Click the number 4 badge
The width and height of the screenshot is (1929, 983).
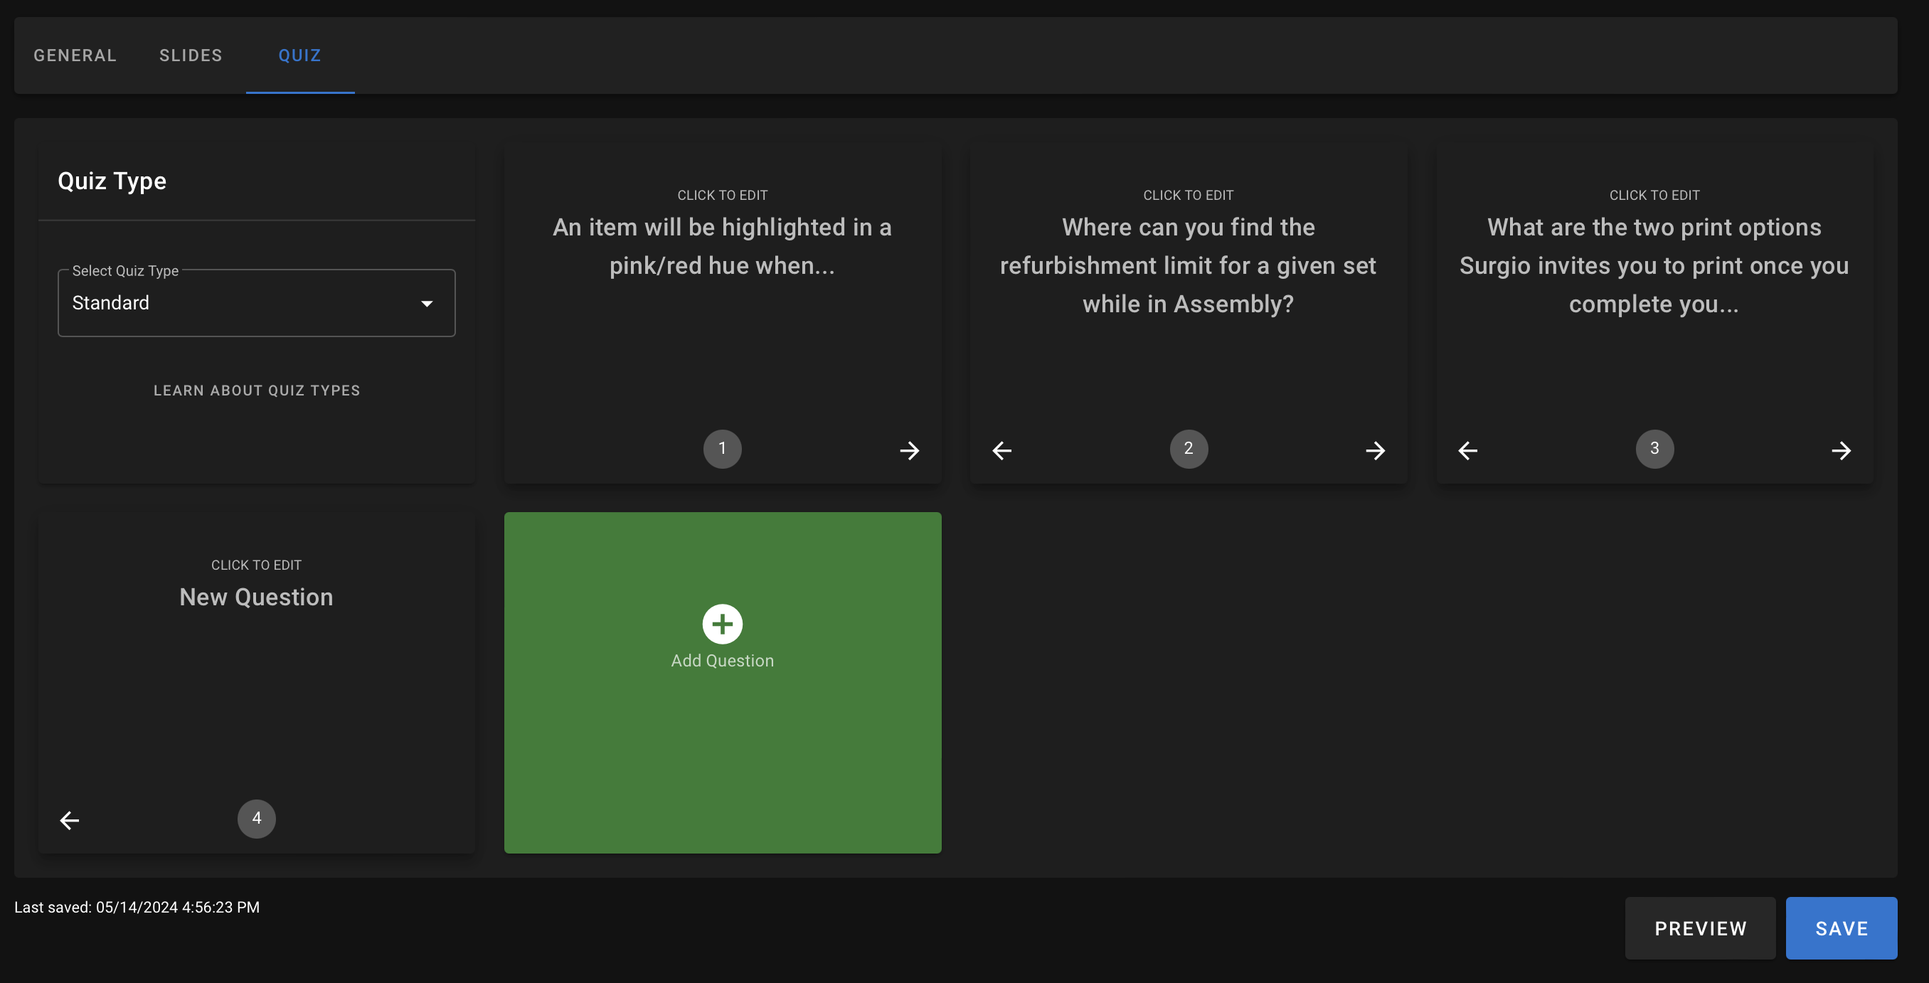tap(256, 818)
